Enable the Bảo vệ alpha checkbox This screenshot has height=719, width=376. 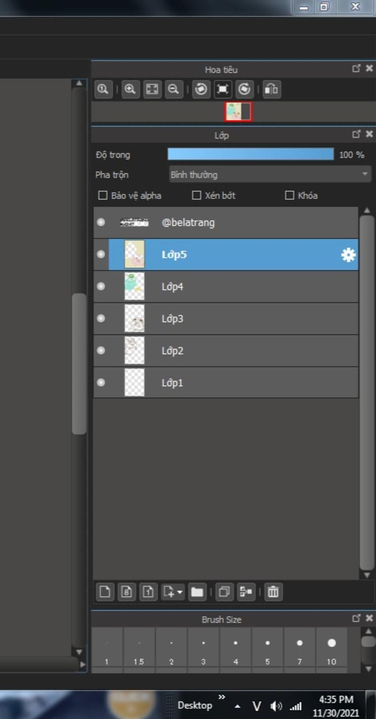(x=103, y=195)
